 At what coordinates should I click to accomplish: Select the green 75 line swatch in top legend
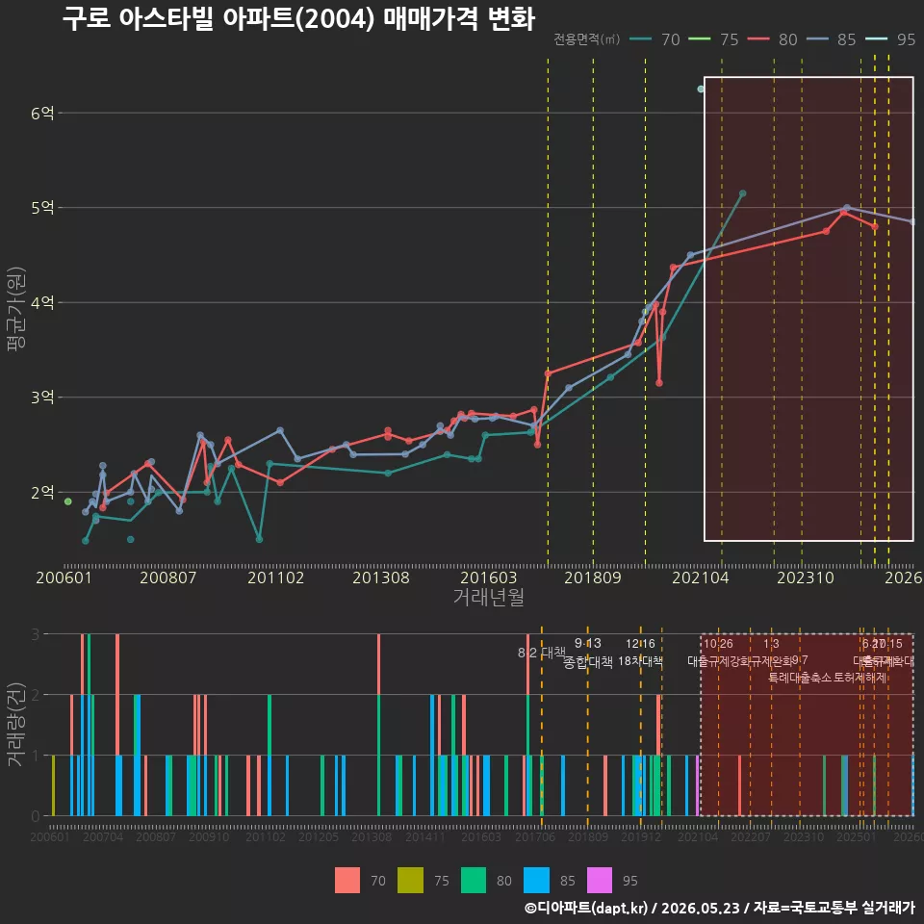coord(700,38)
